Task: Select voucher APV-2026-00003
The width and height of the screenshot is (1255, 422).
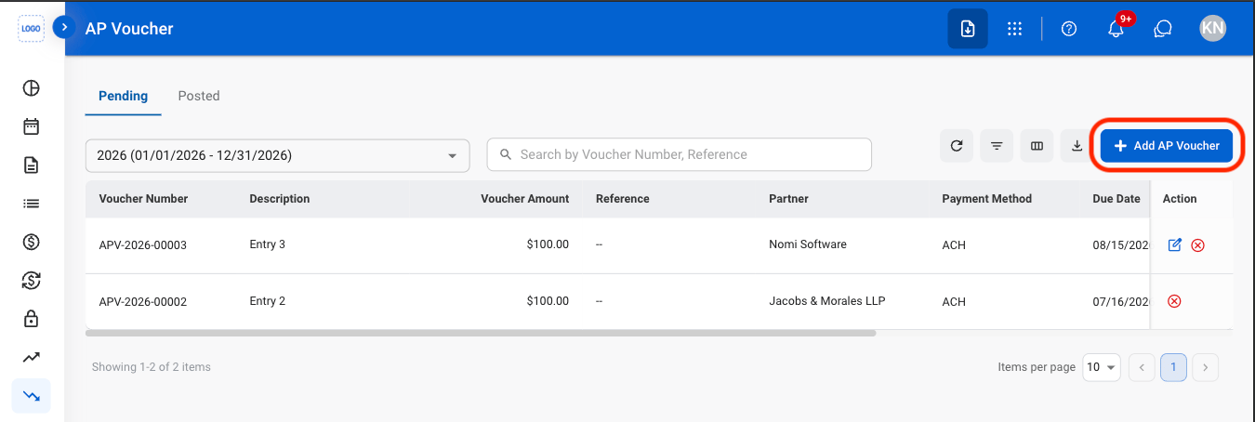Action: tap(143, 245)
